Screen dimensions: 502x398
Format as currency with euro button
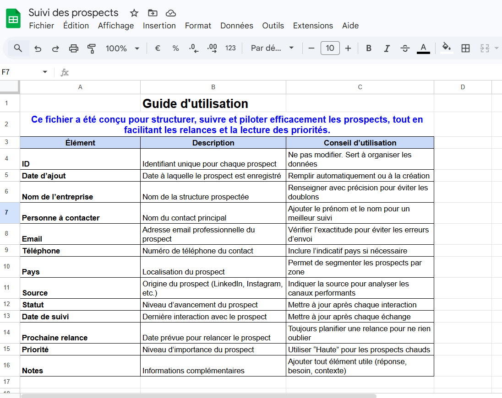click(x=158, y=48)
